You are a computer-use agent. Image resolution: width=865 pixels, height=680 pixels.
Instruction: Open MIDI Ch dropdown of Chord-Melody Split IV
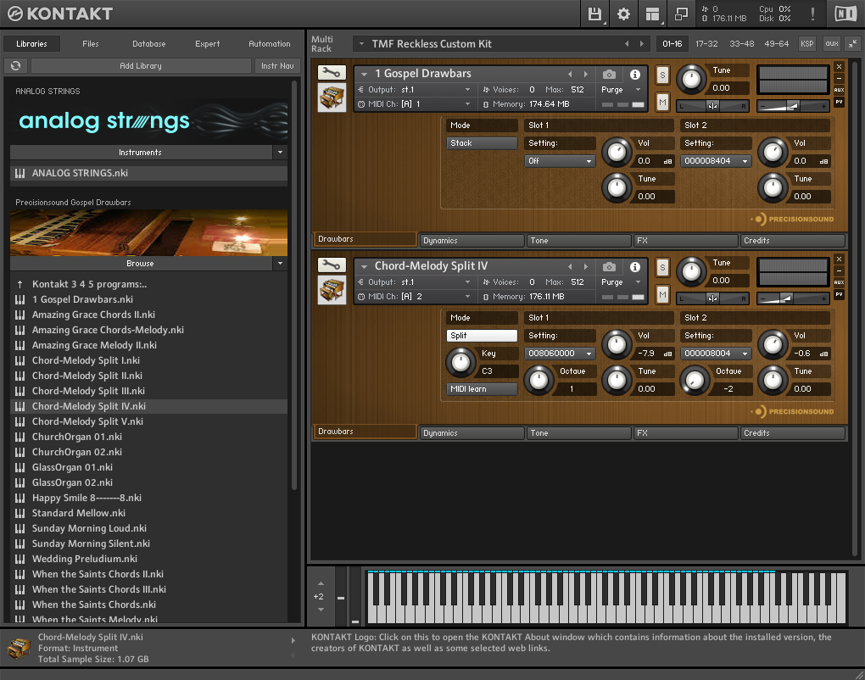point(414,296)
